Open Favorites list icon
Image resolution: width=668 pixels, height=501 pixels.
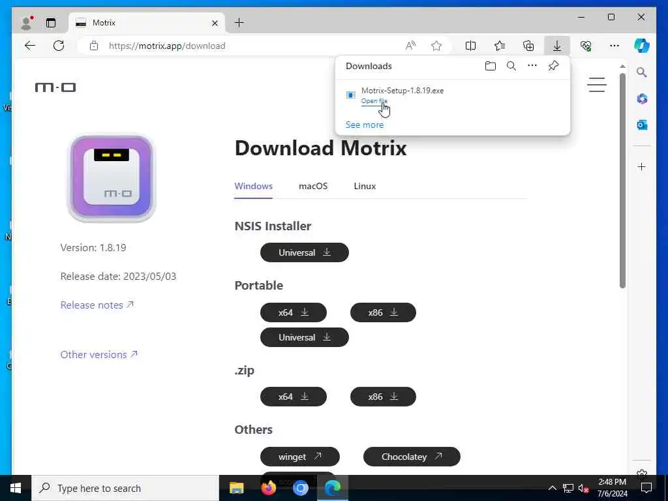(500, 46)
